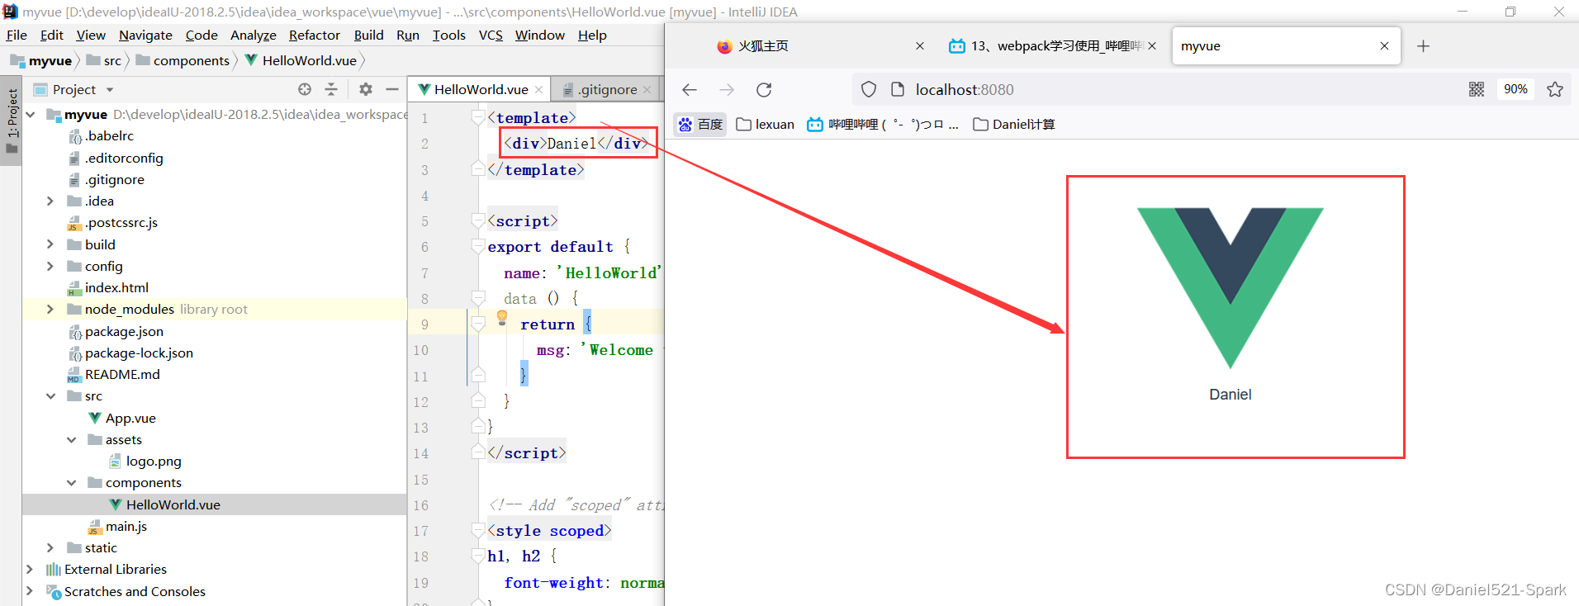
Task: Open a new browser tab with plus
Action: point(1423,46)
